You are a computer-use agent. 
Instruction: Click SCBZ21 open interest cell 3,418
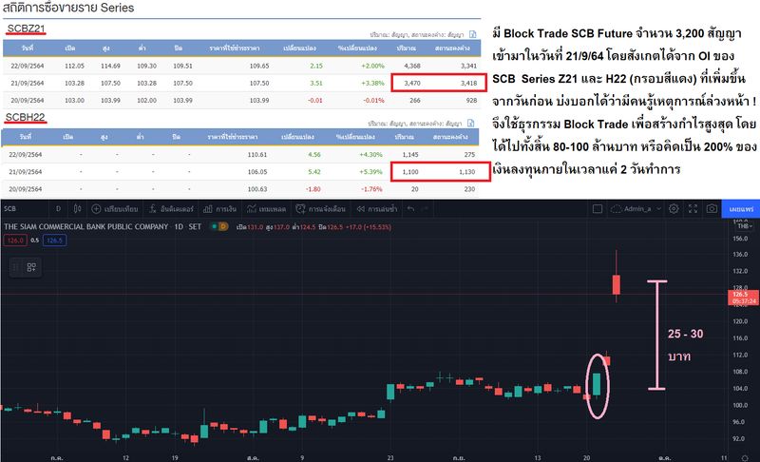[468, 83]
